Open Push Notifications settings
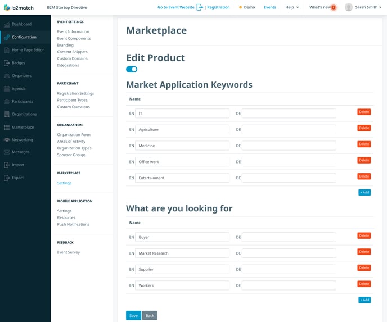The height and width of the screenshot is (322, 387). point(73,224)
